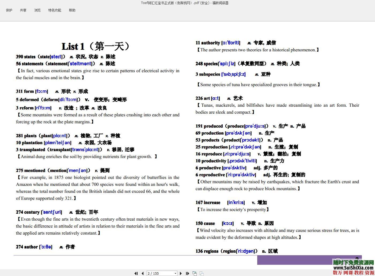Open the 特色功能 menu
The image size is (375, 276).
pos(55,10)
